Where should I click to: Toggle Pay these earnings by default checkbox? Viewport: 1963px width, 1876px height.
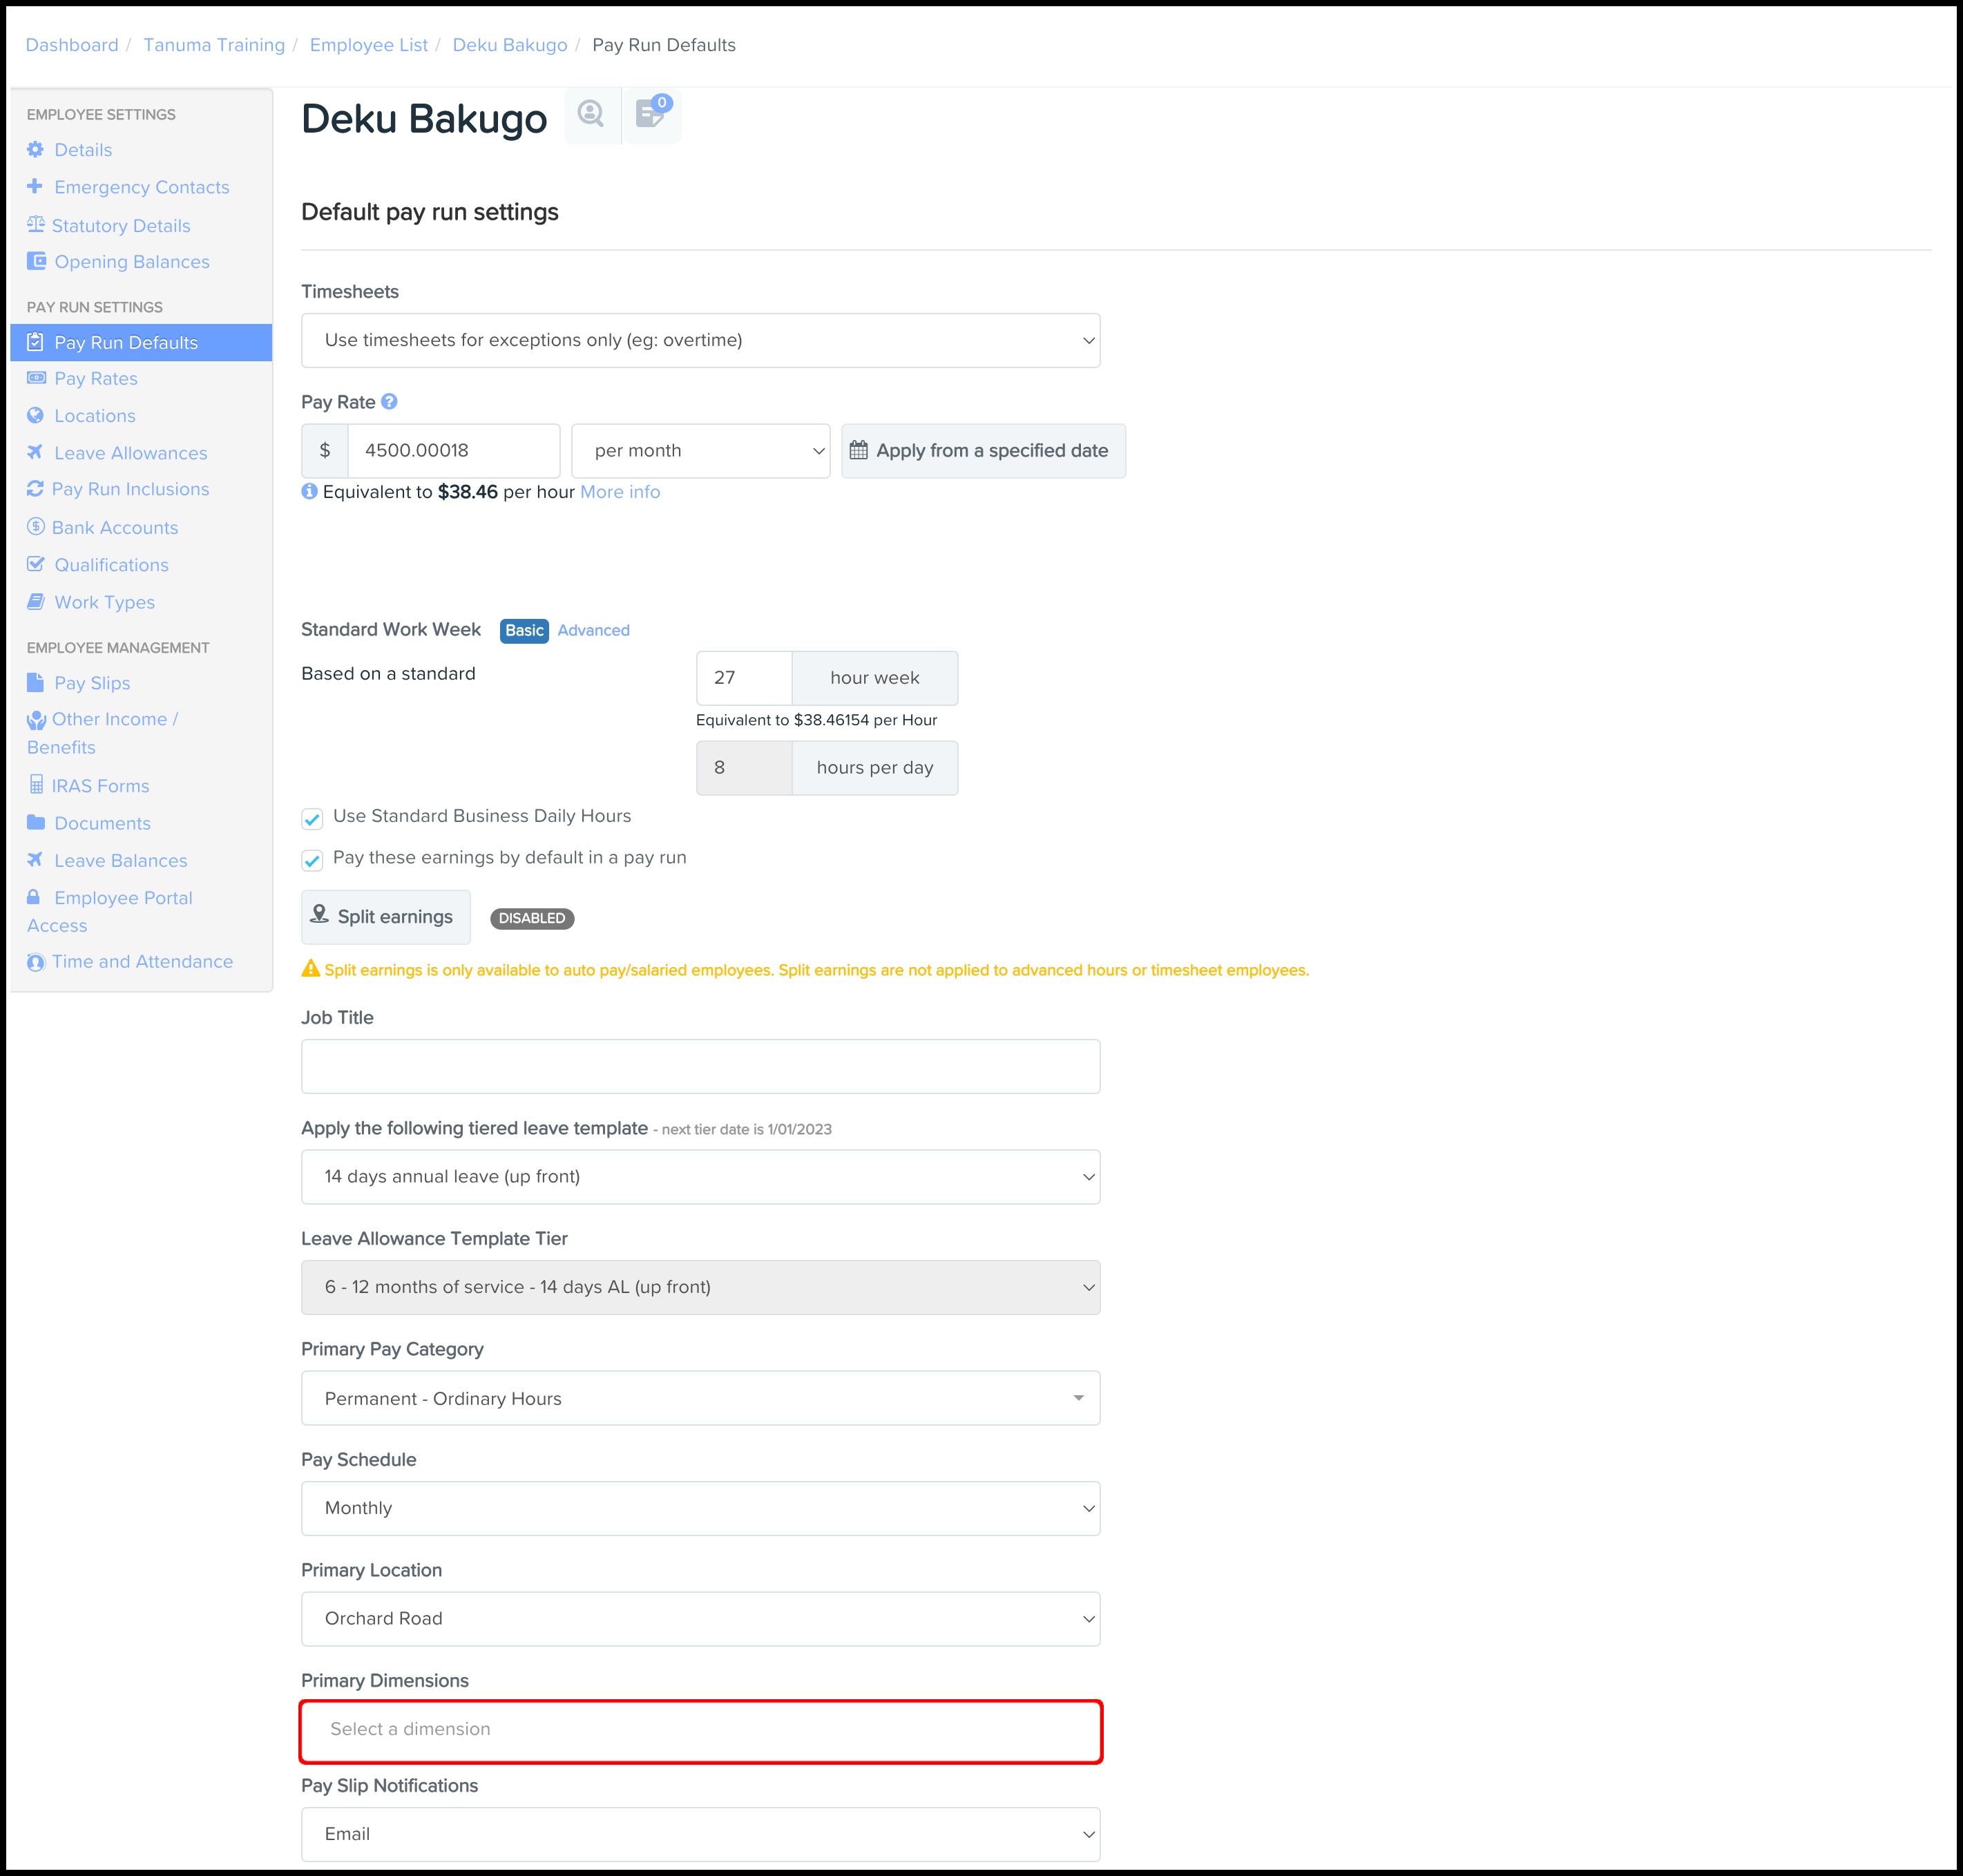(x=312, y=860)
